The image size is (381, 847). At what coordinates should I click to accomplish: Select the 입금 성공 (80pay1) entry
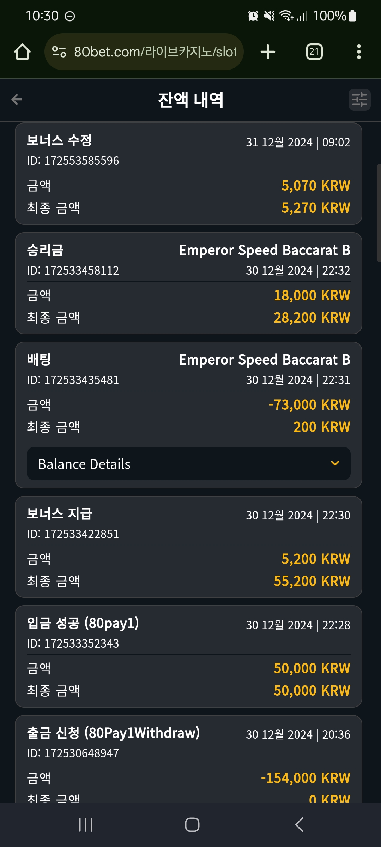189,656
